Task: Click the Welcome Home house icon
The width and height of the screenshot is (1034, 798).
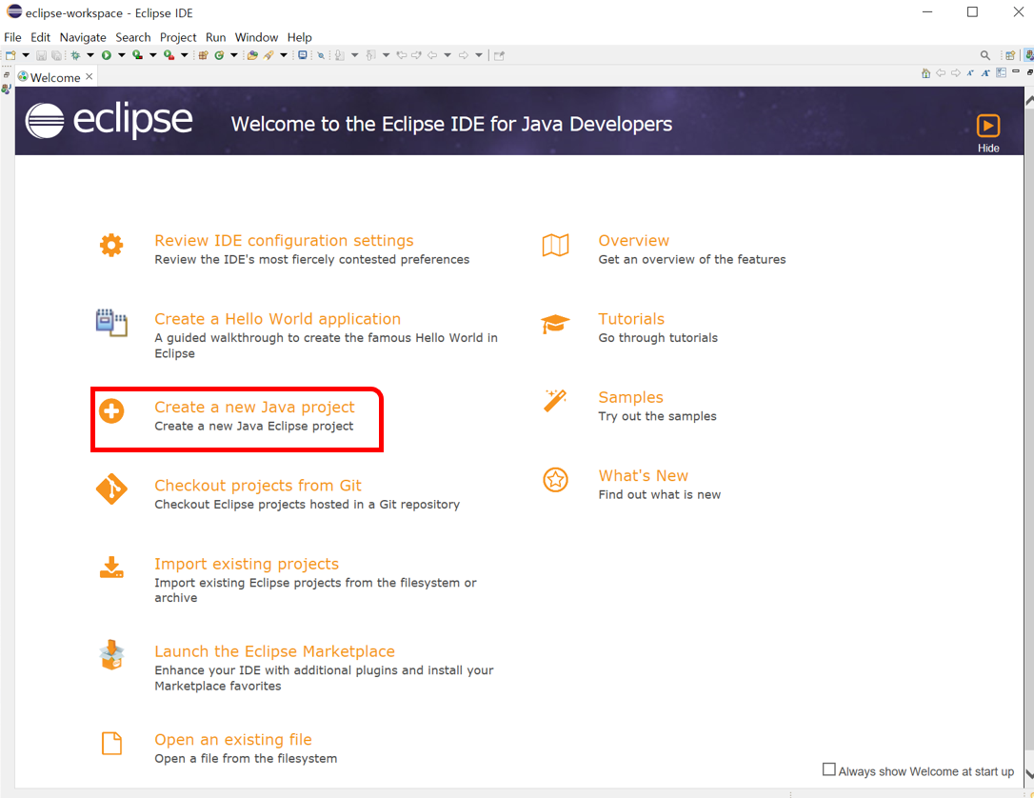Action: [925, 73]
